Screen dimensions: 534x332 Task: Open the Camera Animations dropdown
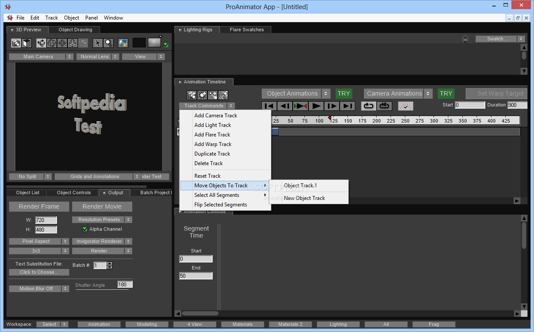click(x=398, y=93)
